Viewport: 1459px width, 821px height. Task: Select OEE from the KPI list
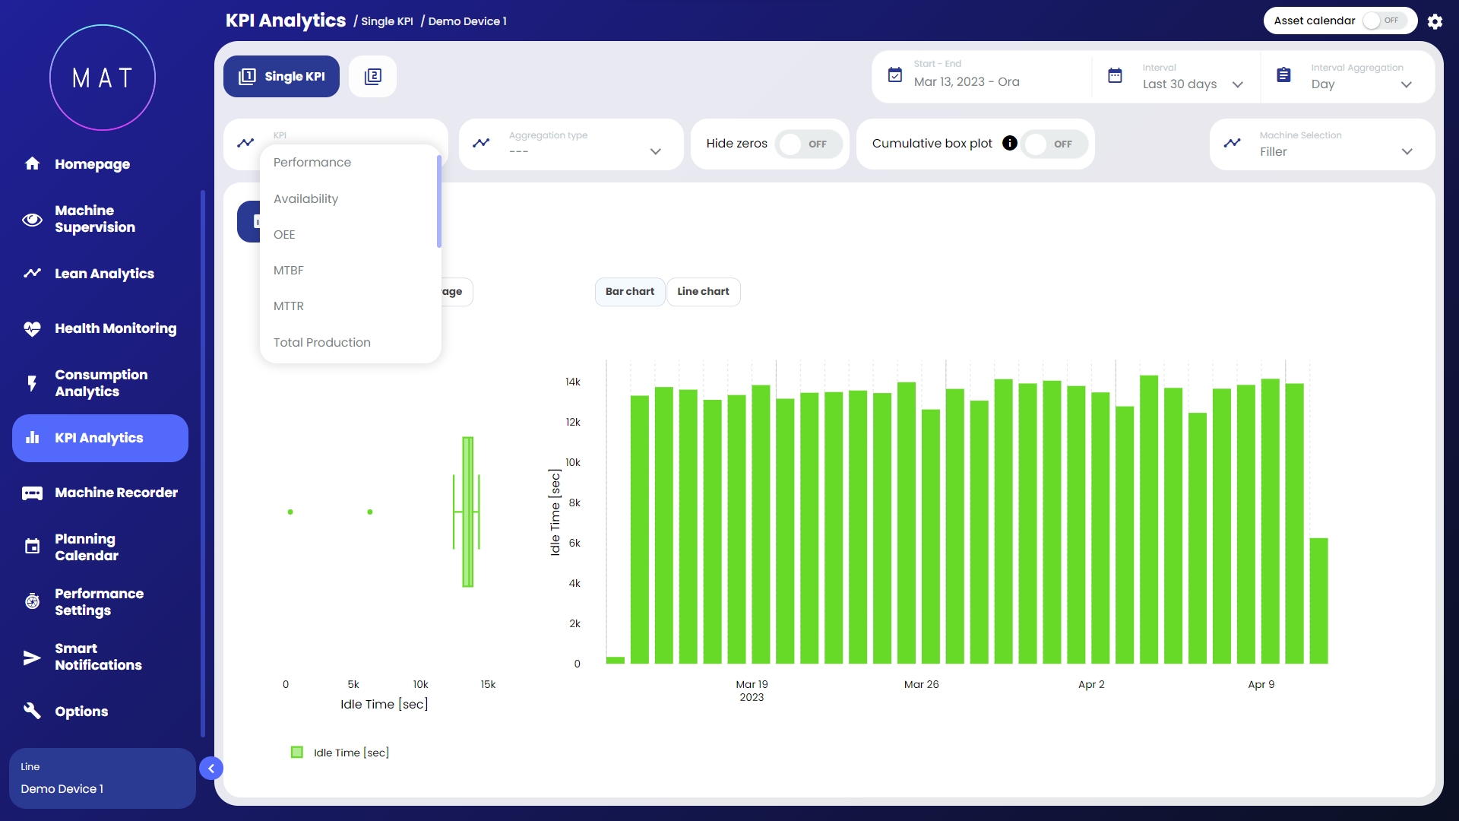[x=284, y=234]
